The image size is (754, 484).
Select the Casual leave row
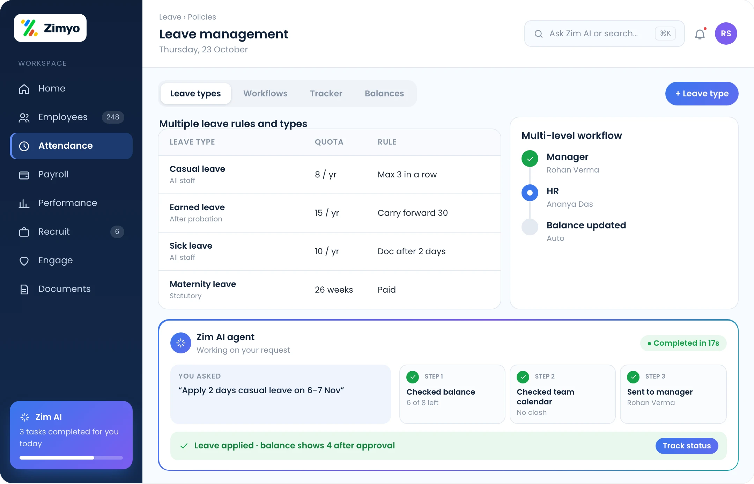(330, 175)
